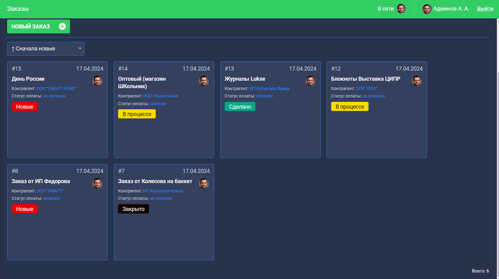Click assignee avatar on order #8
Image resolution: width=499 pixels, height=279 pixels.
pos(98,183)
